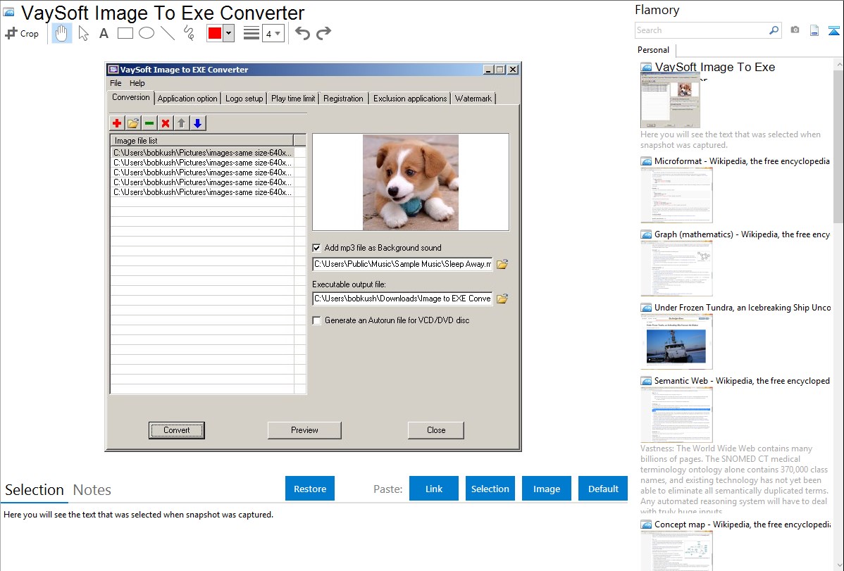Screen dimensions: 844x571
Task: Add a folder of images to the list
Action: [133, 123]
